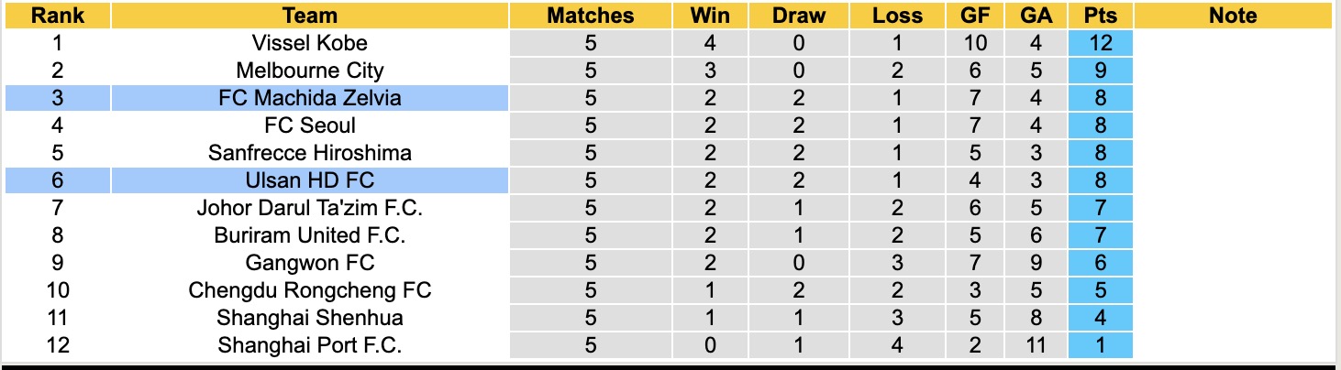
Task: Open the Vissel Kobe team entry
Action: coord(310,43)
